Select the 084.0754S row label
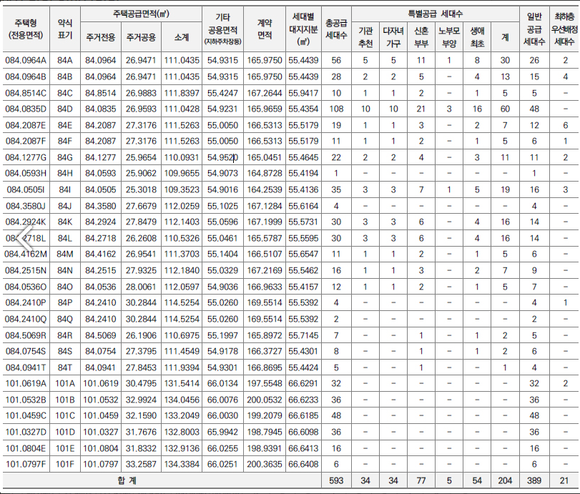Image resolution: width=580 pixels, height=494 pixels. 26,351
